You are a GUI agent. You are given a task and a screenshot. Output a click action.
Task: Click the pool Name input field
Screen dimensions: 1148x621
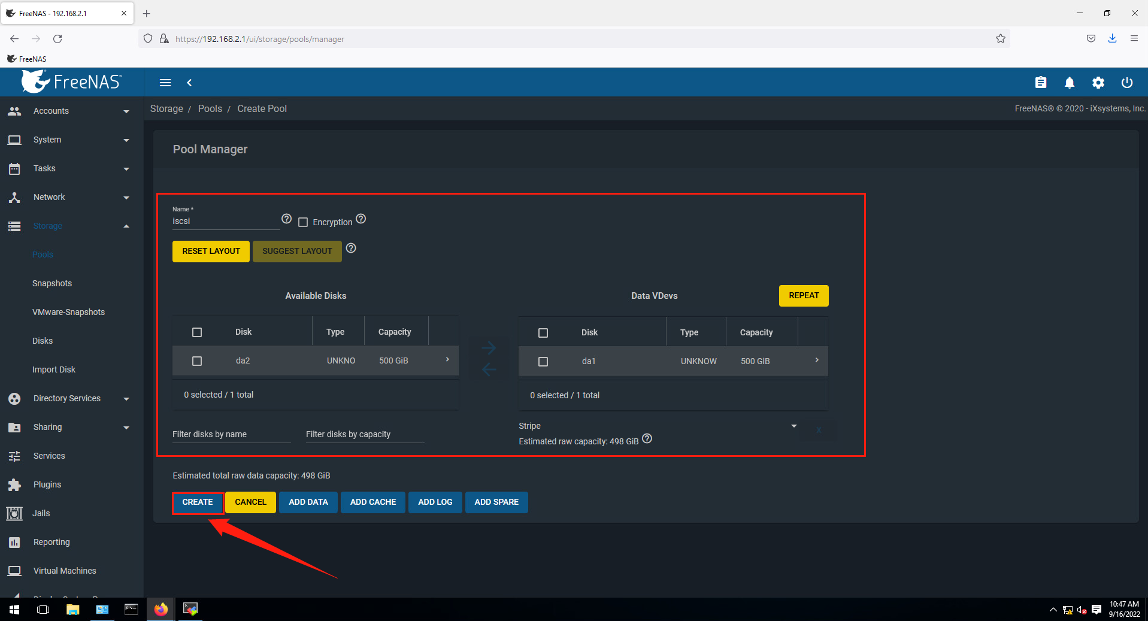pos(226,221)
